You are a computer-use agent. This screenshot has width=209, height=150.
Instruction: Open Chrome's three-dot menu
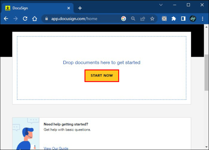tap(202, 19)
